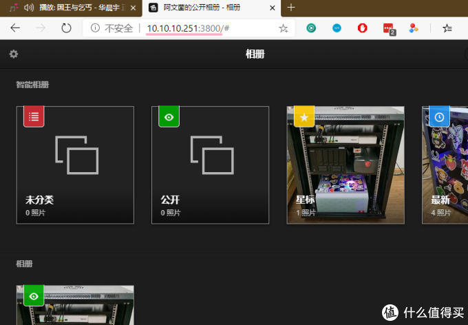
Task: Open the site info icon next to 不安全
Action: coord(95,28)
